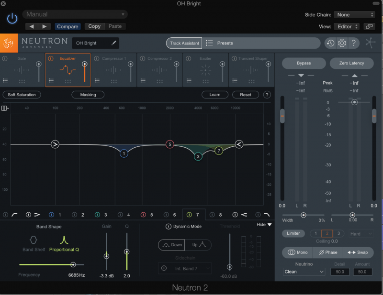Image resolution: width=383 pixels, height=295 pixels.
Task: Choose the Proportional Q shape icon
Action: tap(64, 240)
